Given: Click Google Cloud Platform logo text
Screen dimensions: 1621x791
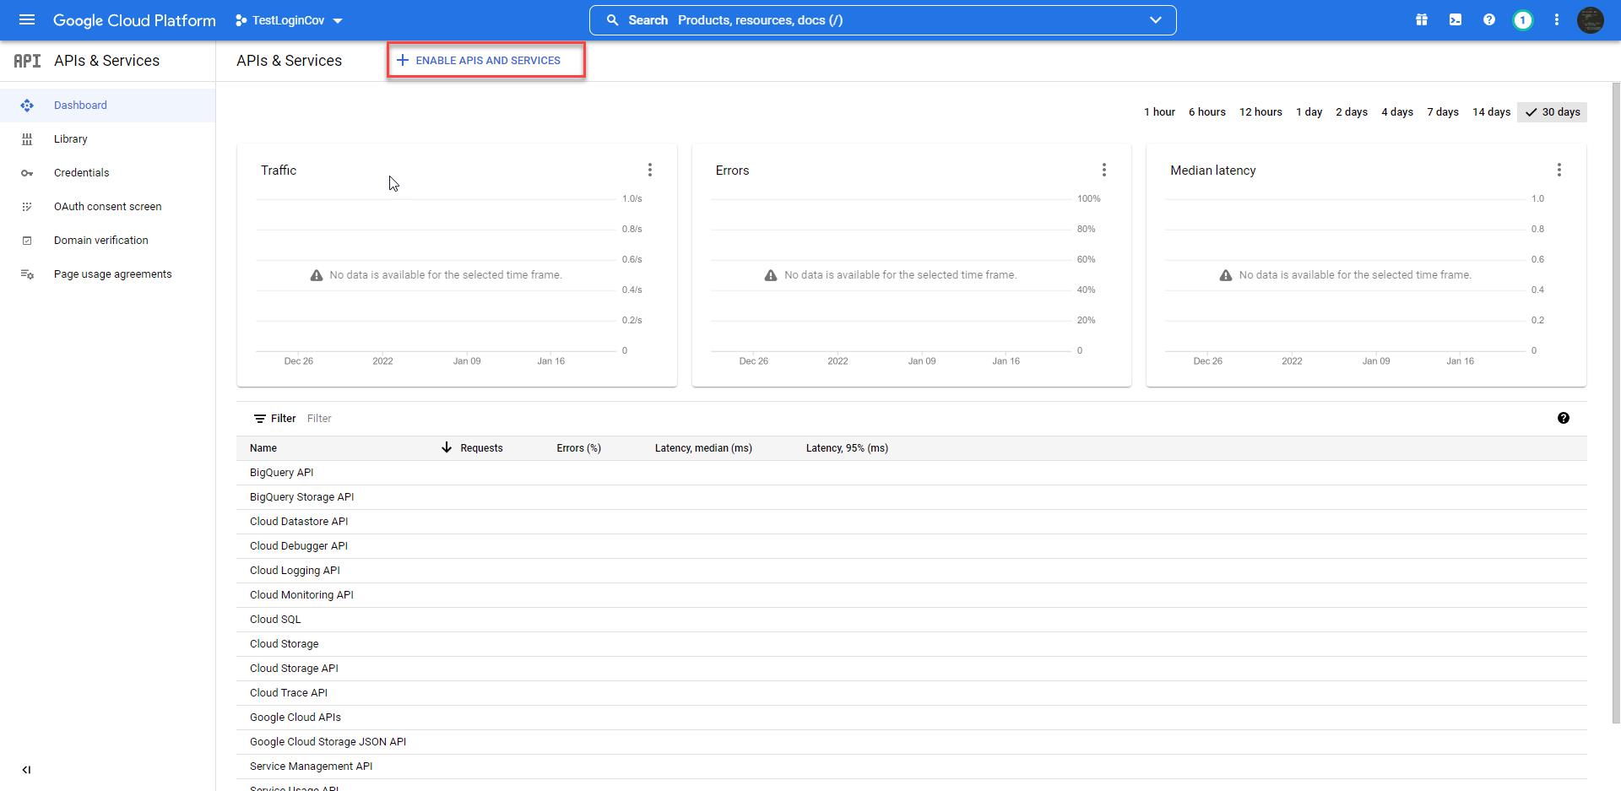Looking at the screenshot, I should point(134,20).
